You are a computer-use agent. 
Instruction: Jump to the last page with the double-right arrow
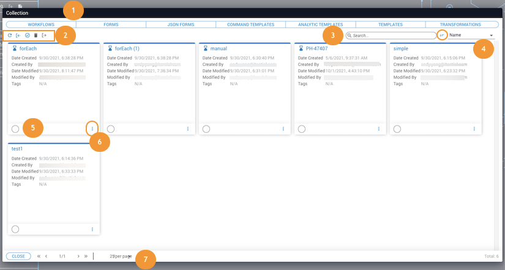coord(86,256)
